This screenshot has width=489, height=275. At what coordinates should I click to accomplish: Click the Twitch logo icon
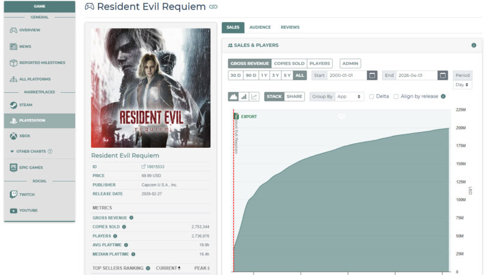[x=13, y=194]
